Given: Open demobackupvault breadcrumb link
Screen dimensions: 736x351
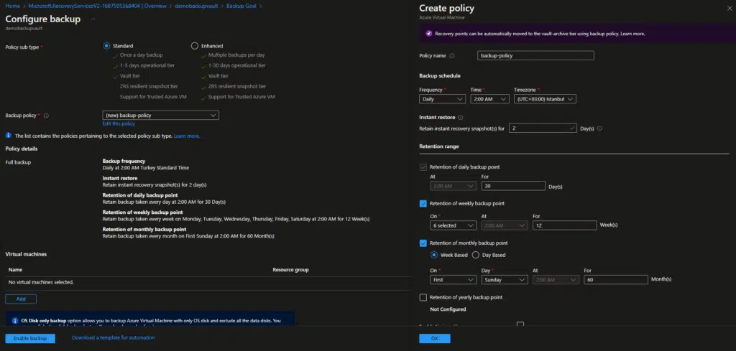Looking at the screenshot, I should (196, 6).
